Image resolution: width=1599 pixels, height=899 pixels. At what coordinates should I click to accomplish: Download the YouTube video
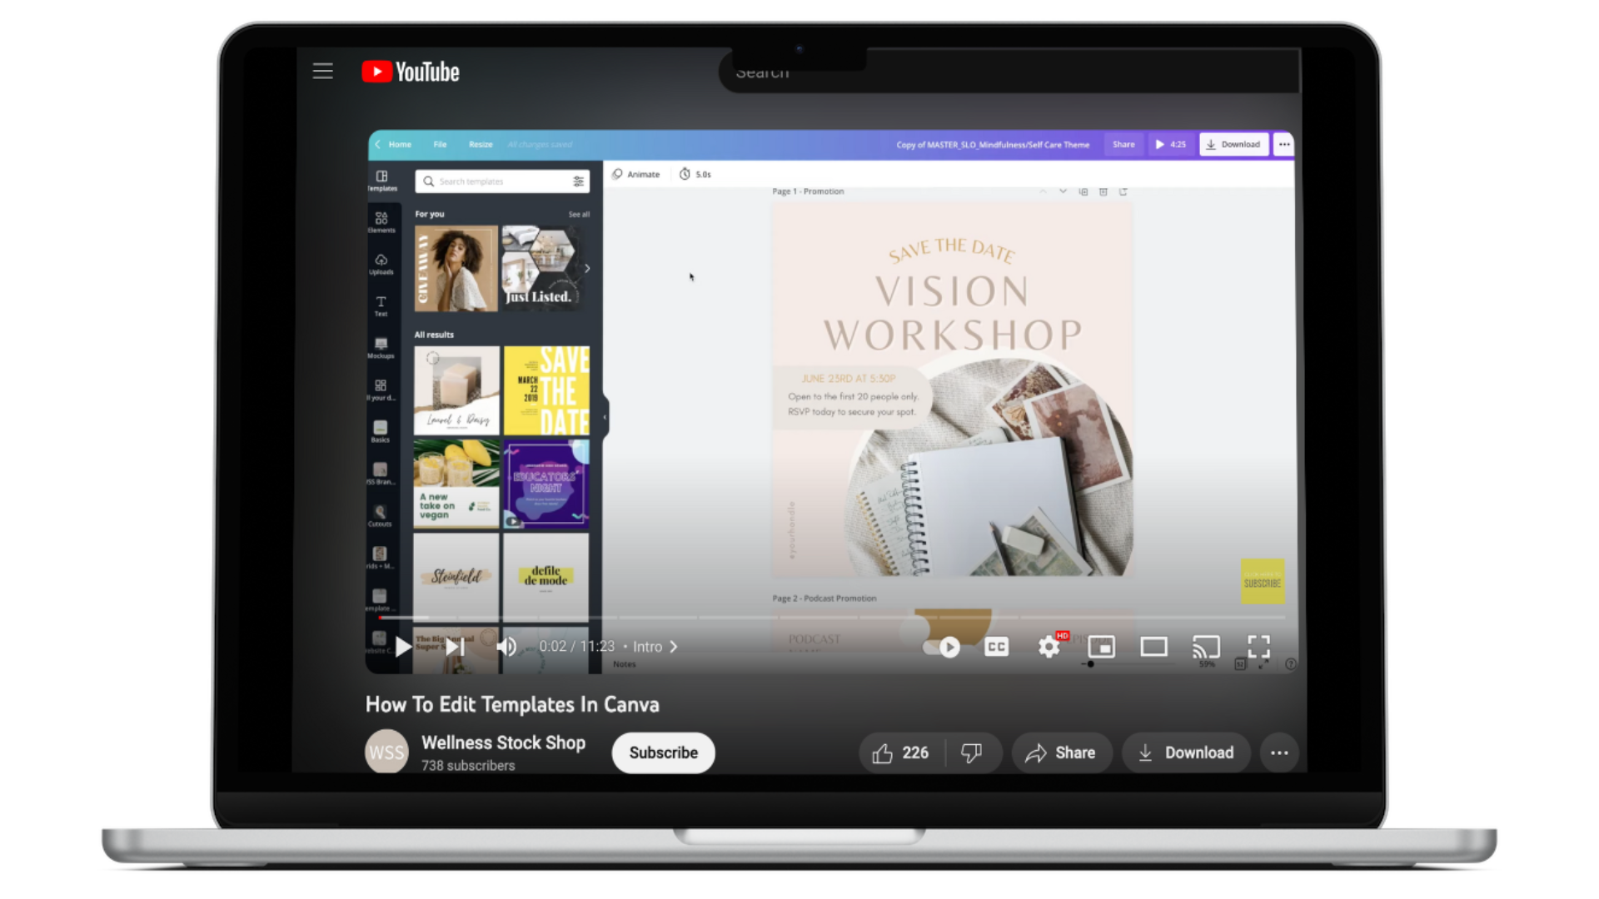pos(1186,753)
